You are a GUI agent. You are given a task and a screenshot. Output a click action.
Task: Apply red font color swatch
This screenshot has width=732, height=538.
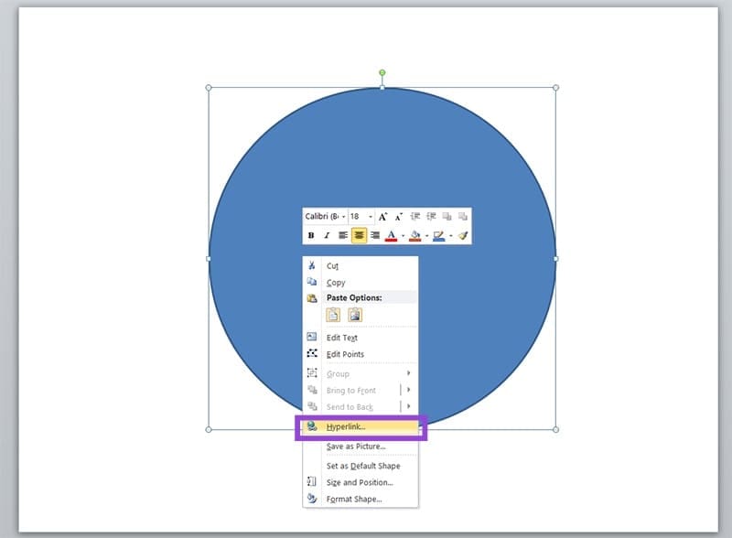click(391, 236)
